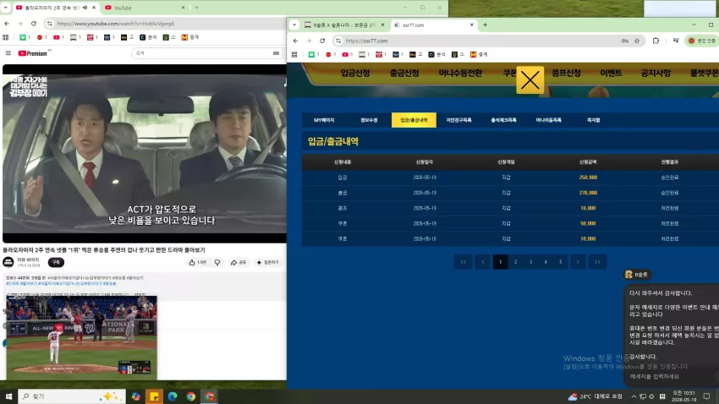
Task: Reload the YouTube page in left browser
Action: pos(34,24)
